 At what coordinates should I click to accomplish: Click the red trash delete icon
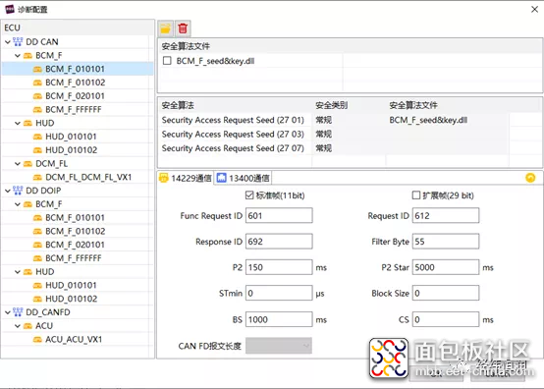click(183, 28)
